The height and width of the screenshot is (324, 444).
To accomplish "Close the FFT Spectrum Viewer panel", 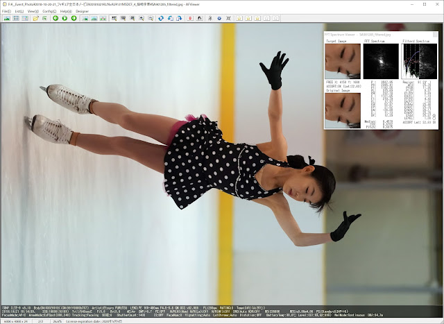I will click(x=435, y=35).
